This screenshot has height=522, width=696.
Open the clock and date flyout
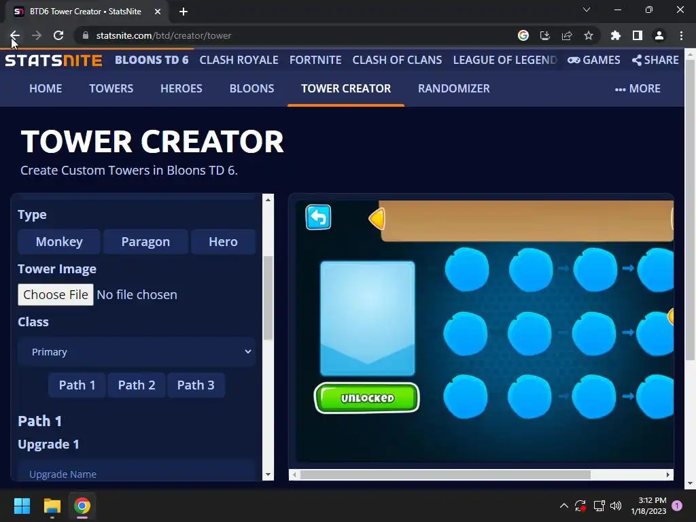648,506
